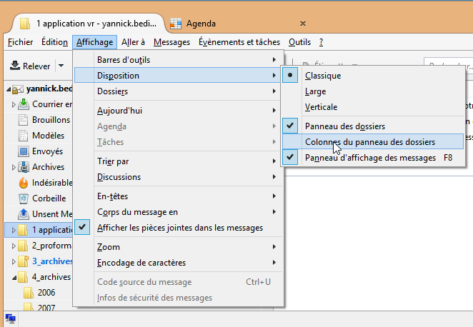Expand the Archives folder tree arrow
The height and width of the screenshot is (327, 473).
click(13, 167)
